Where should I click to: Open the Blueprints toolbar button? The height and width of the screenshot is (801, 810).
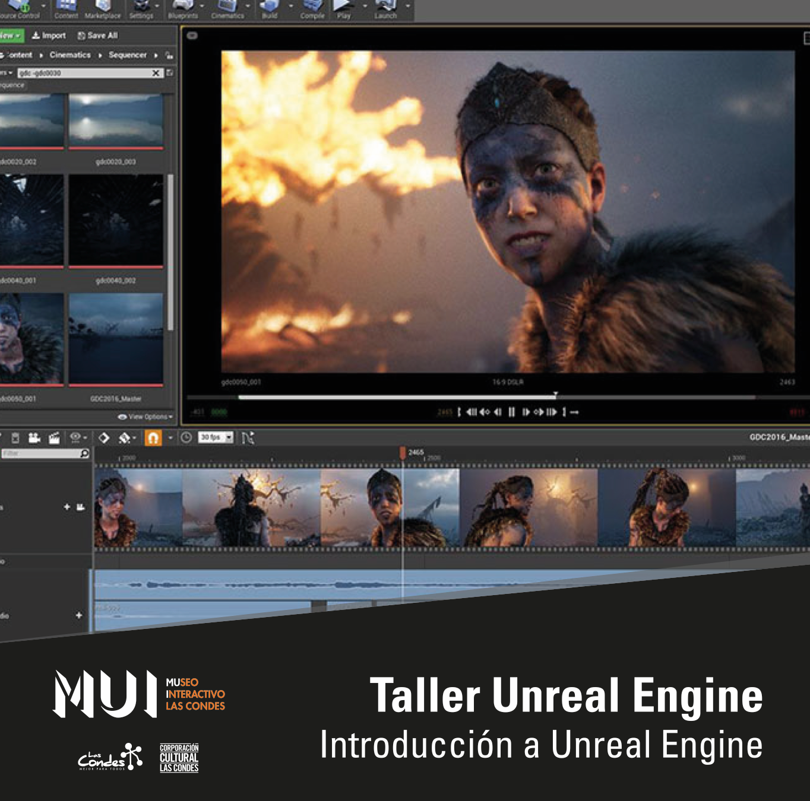tap(183, 9)
